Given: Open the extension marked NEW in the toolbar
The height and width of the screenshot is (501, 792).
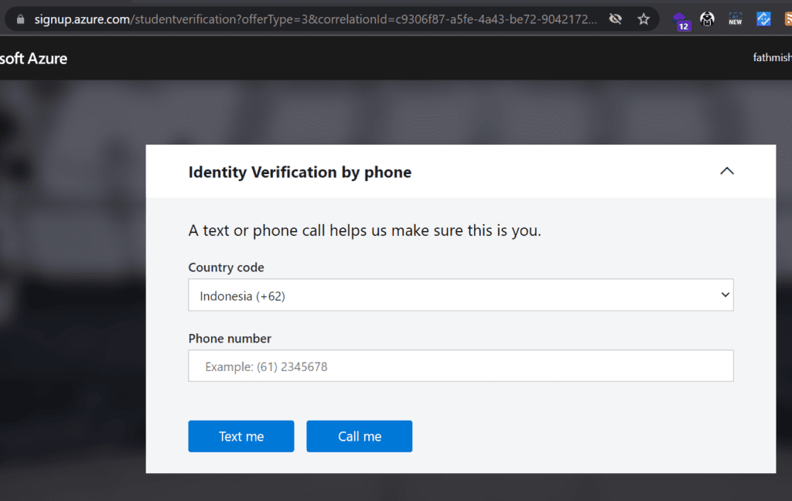Looking at the screenshot, I should (x=735, y=19).
